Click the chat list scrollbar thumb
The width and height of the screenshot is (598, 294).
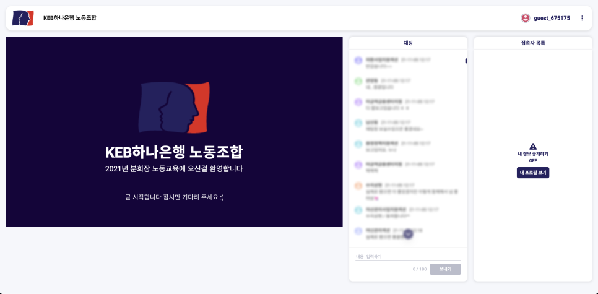(x=466, y=61)
